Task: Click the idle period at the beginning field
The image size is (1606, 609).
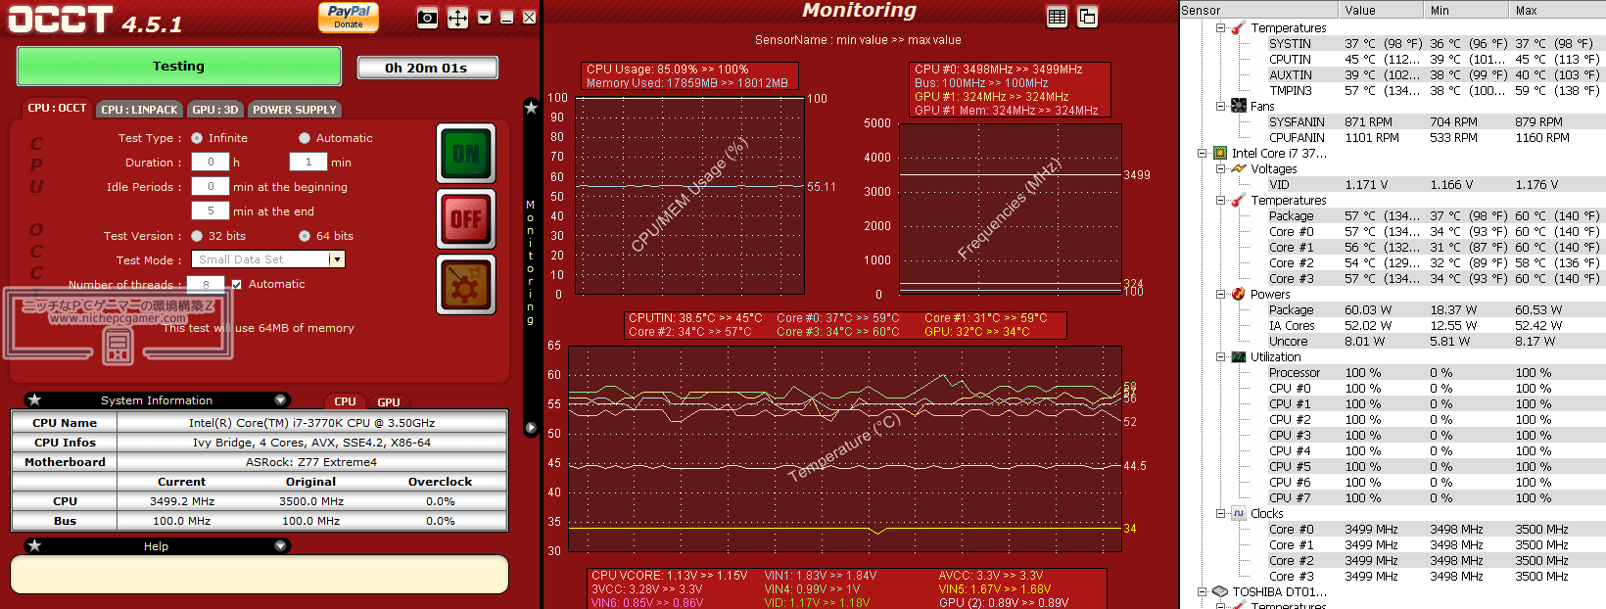Action: [211, 187]
